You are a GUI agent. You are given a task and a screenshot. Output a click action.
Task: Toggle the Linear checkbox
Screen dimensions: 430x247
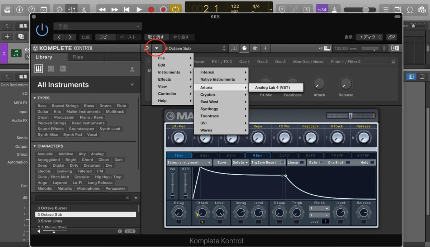pyautogui.click(x=302, y=162)
